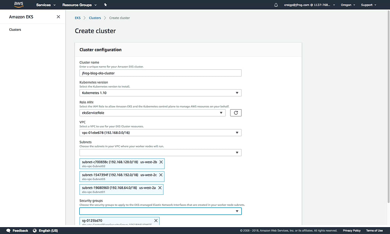Open the Services menu

coord(46,5)
